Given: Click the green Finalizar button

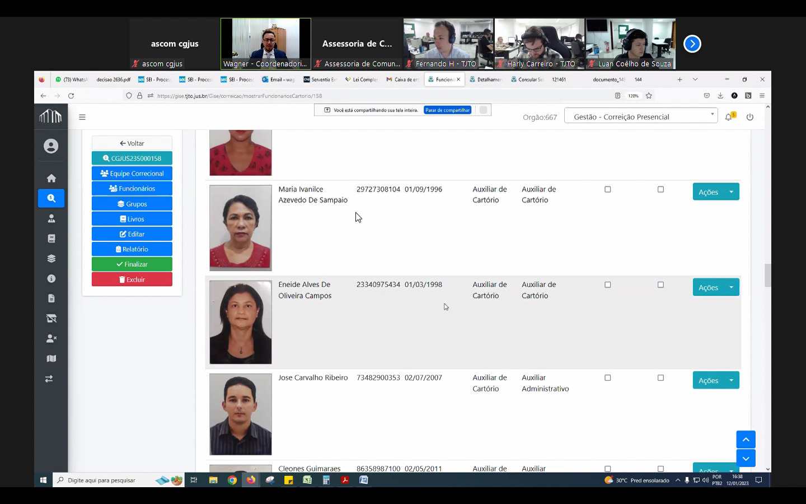Looking at the screenshot, I should click(x=132, y=264).
